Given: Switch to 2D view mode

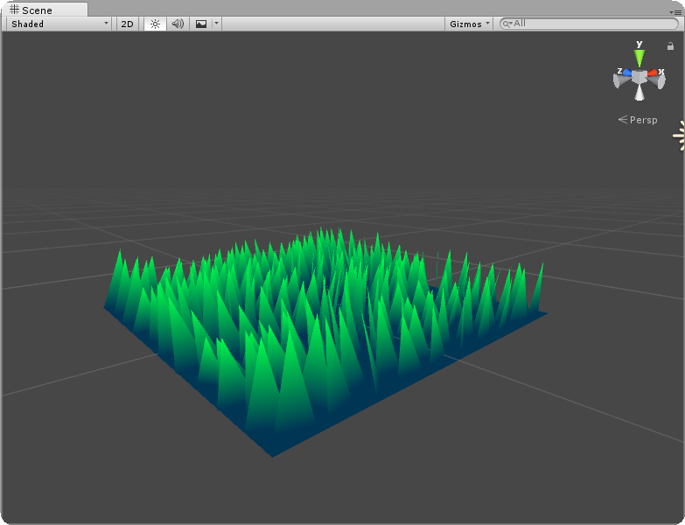Looking at the screenshot, I should tap(127, 24).
